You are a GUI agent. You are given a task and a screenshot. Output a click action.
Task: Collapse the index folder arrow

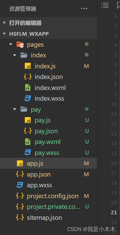15,55
